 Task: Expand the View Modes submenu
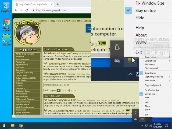(155, 80)
